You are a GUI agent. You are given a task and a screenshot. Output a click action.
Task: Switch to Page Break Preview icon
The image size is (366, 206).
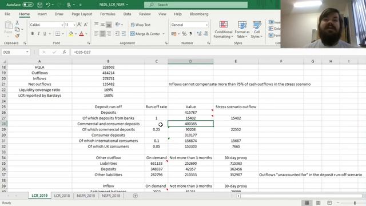click(329, 203)
